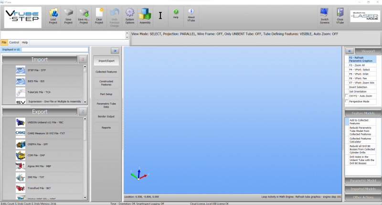
Task: Expand the Feature Models section
Action: click(363, 113)
